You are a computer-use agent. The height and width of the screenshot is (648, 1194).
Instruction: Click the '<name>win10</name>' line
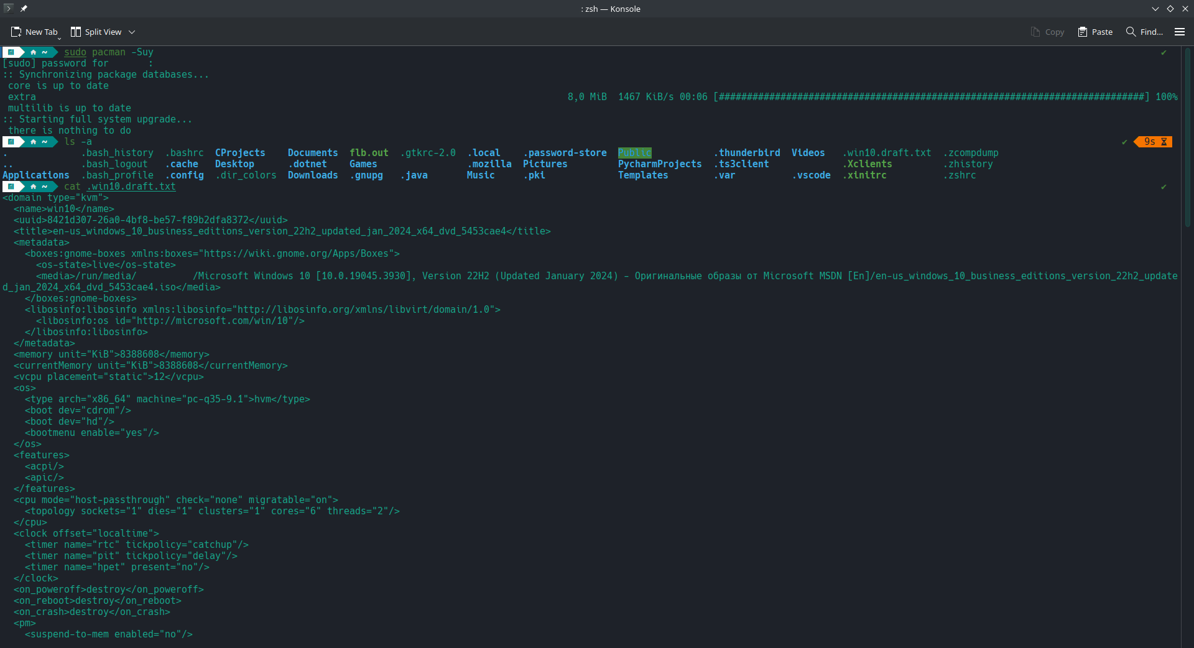pyautogui.click(x=64, y=209)
